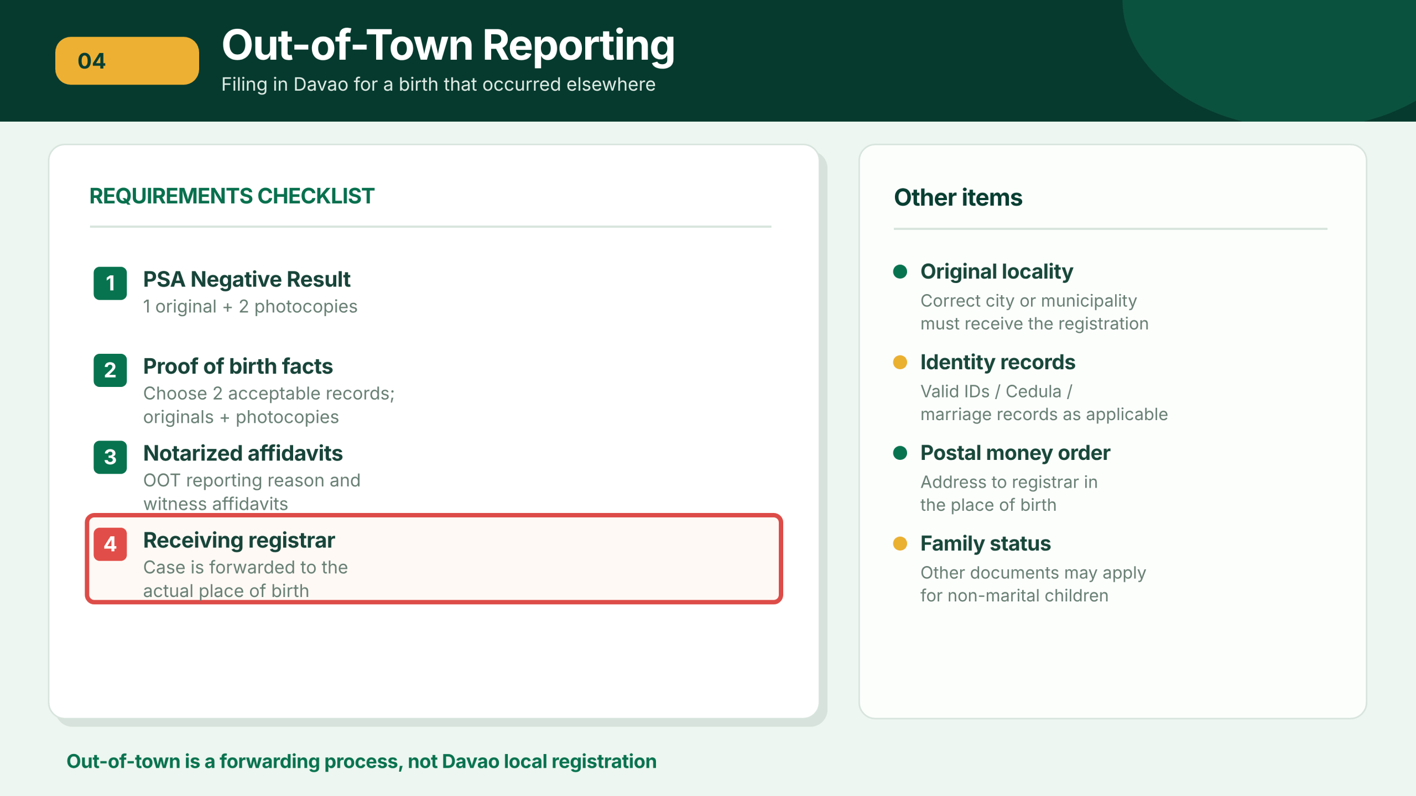
Task: Click yellow bullet beside Family status
Action: pyautogui.click(x=900, y=543)
